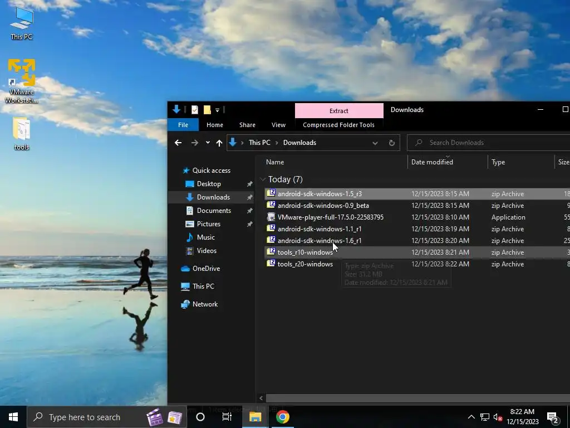Open Cortana from the taskbar

coord(200,417)
